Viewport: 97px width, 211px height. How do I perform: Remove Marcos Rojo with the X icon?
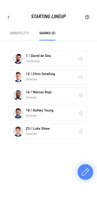point(81,95)
